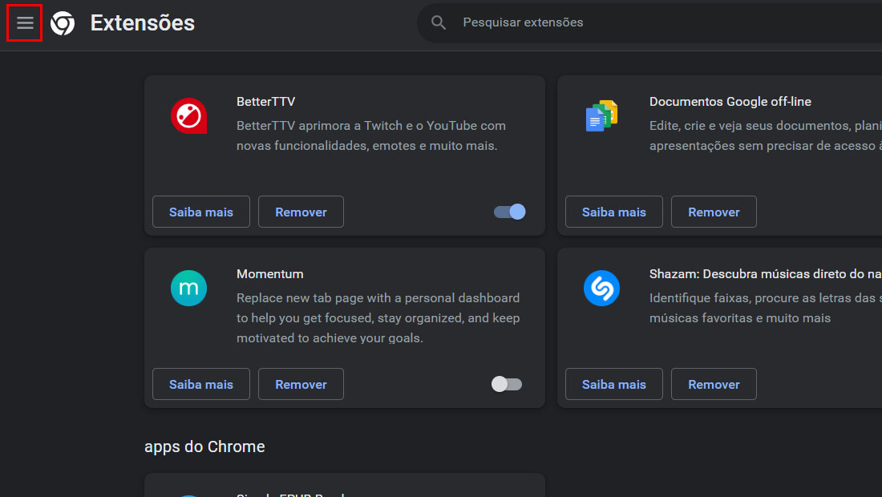This screenshot has width=882, height=497.
Task: Disable the BetterTTV extension toggle
Action: [x=510, y=212]
